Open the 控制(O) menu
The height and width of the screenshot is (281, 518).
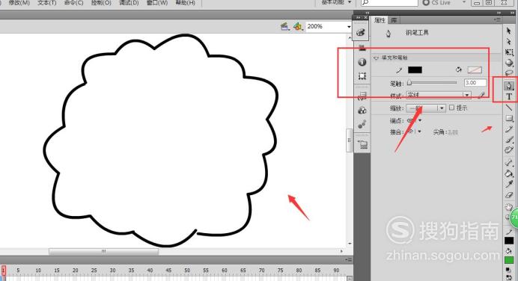(x=101, y=3)
